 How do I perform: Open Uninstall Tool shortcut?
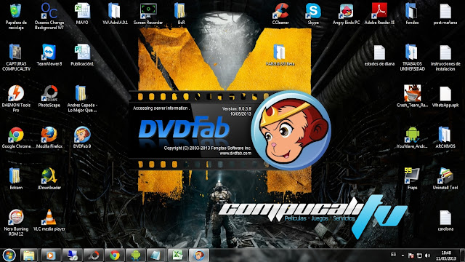point(445,176)
